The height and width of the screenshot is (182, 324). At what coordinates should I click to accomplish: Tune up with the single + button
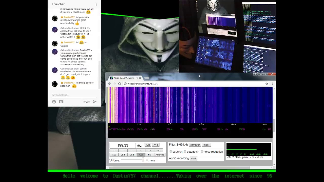(x=141, y=150)
